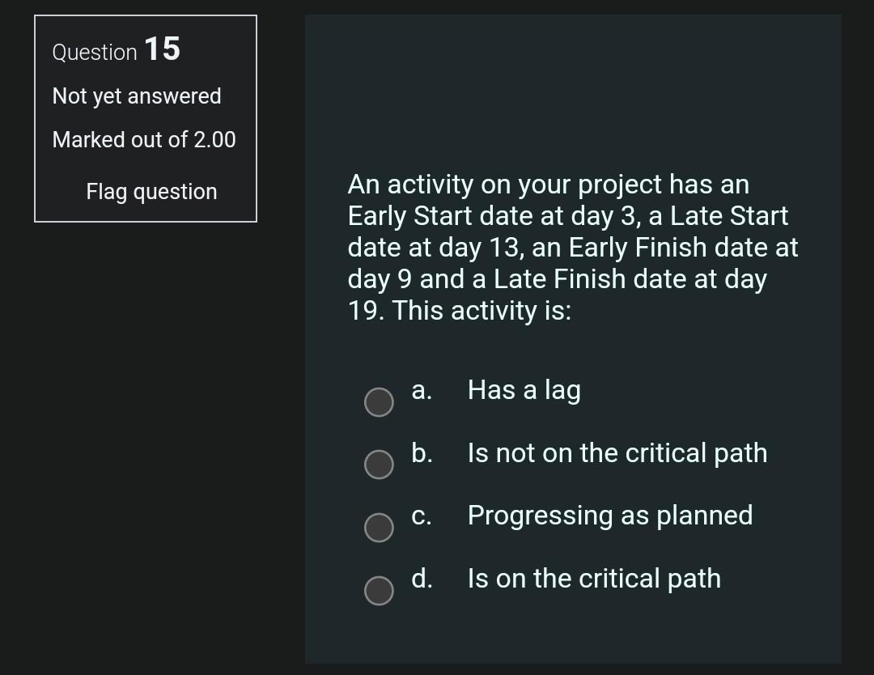Click the 'Marked out of 2.00' text
This screenshot has width=874, height=675.
144,140
